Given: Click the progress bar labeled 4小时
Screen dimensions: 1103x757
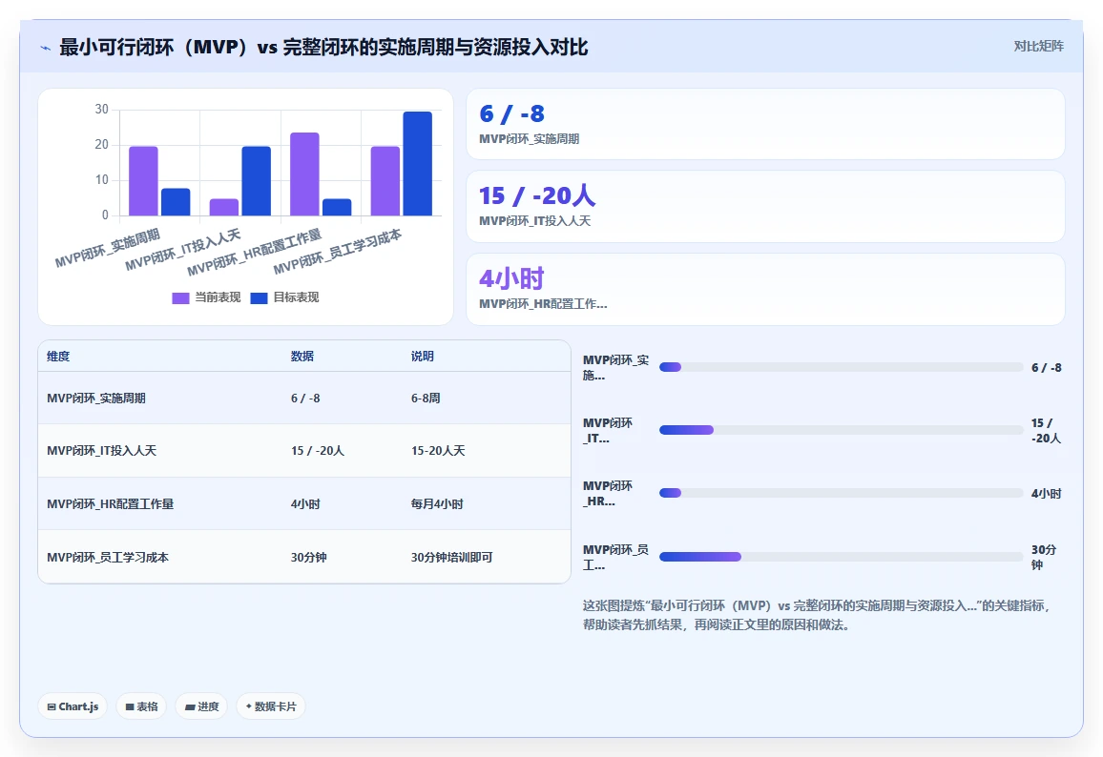Looking at the screenshot, I should [x=841, y=493].
